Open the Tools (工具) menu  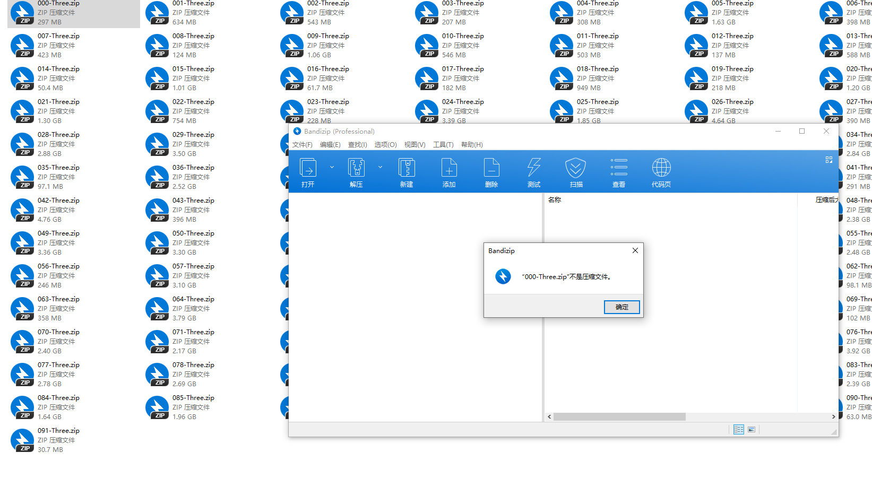(x=443, y=145)
